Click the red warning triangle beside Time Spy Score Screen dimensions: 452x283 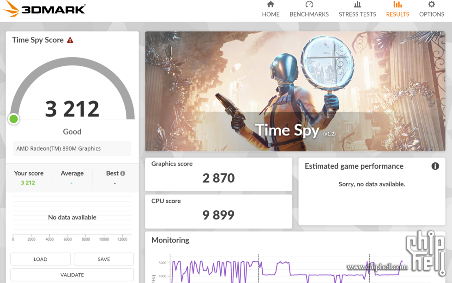[x=70, y=40]
